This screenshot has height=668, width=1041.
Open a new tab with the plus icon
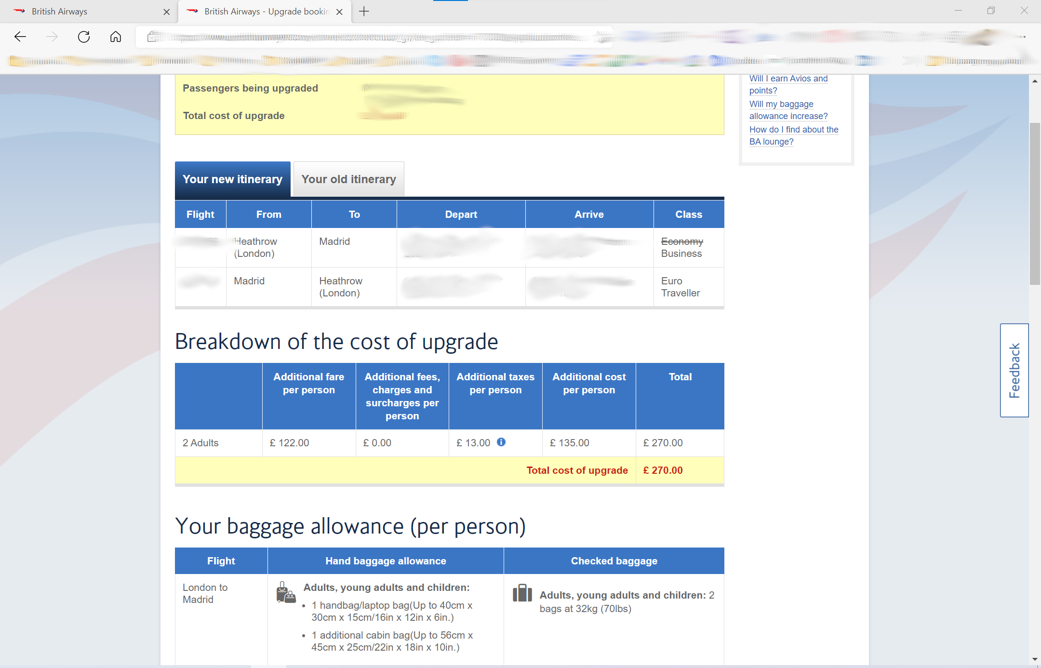364,11
